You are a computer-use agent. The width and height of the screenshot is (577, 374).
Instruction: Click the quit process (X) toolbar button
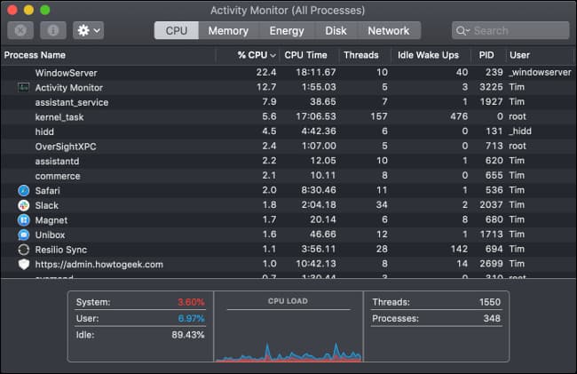point(20,30)
